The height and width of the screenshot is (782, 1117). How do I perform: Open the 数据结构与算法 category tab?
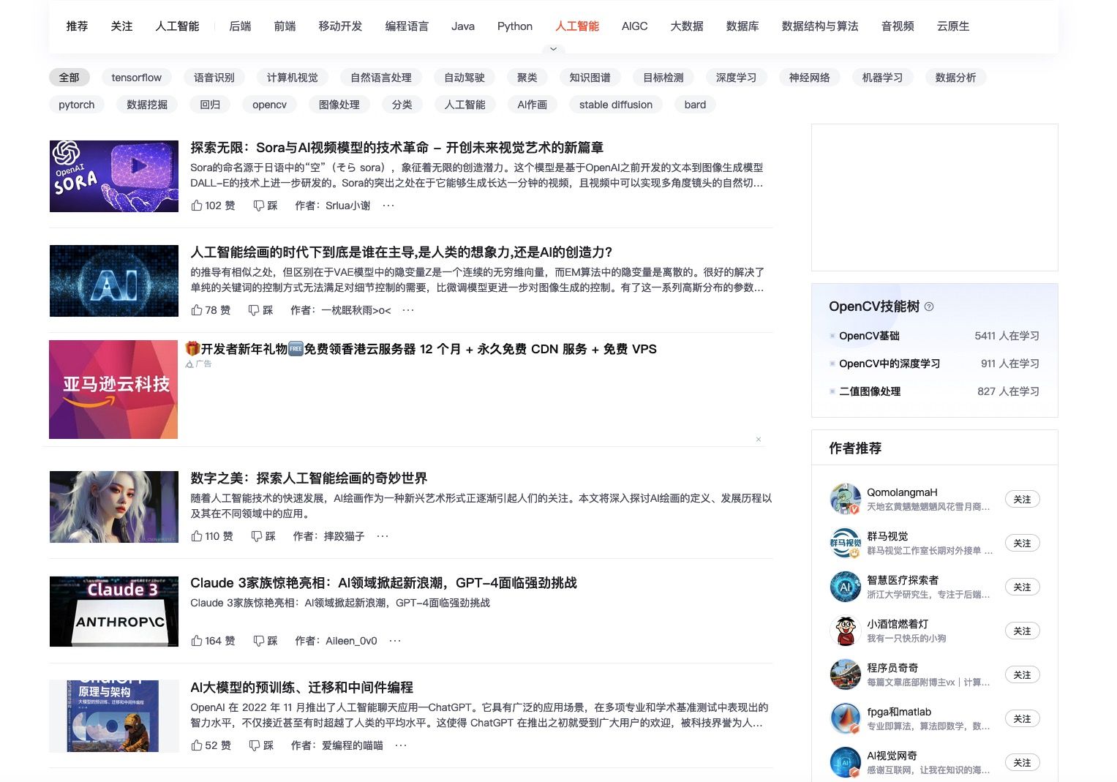click(x=820, y=26)
